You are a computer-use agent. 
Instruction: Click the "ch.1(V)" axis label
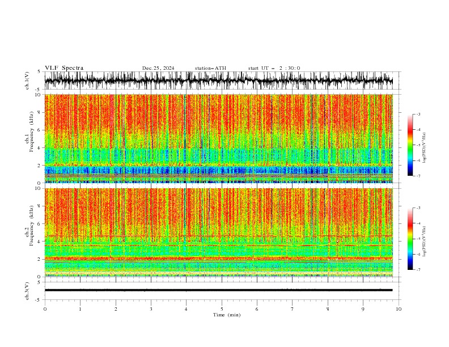(27, 81)
